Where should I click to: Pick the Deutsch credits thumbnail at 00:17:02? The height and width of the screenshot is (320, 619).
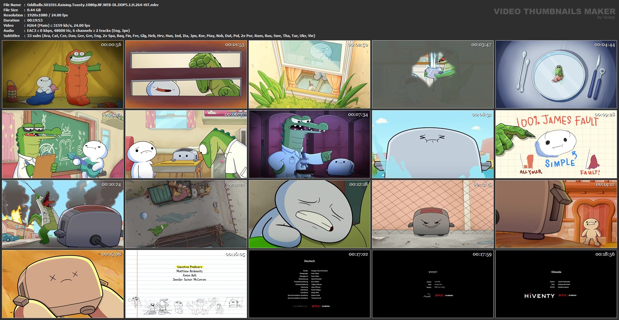[x=310, y=284]
